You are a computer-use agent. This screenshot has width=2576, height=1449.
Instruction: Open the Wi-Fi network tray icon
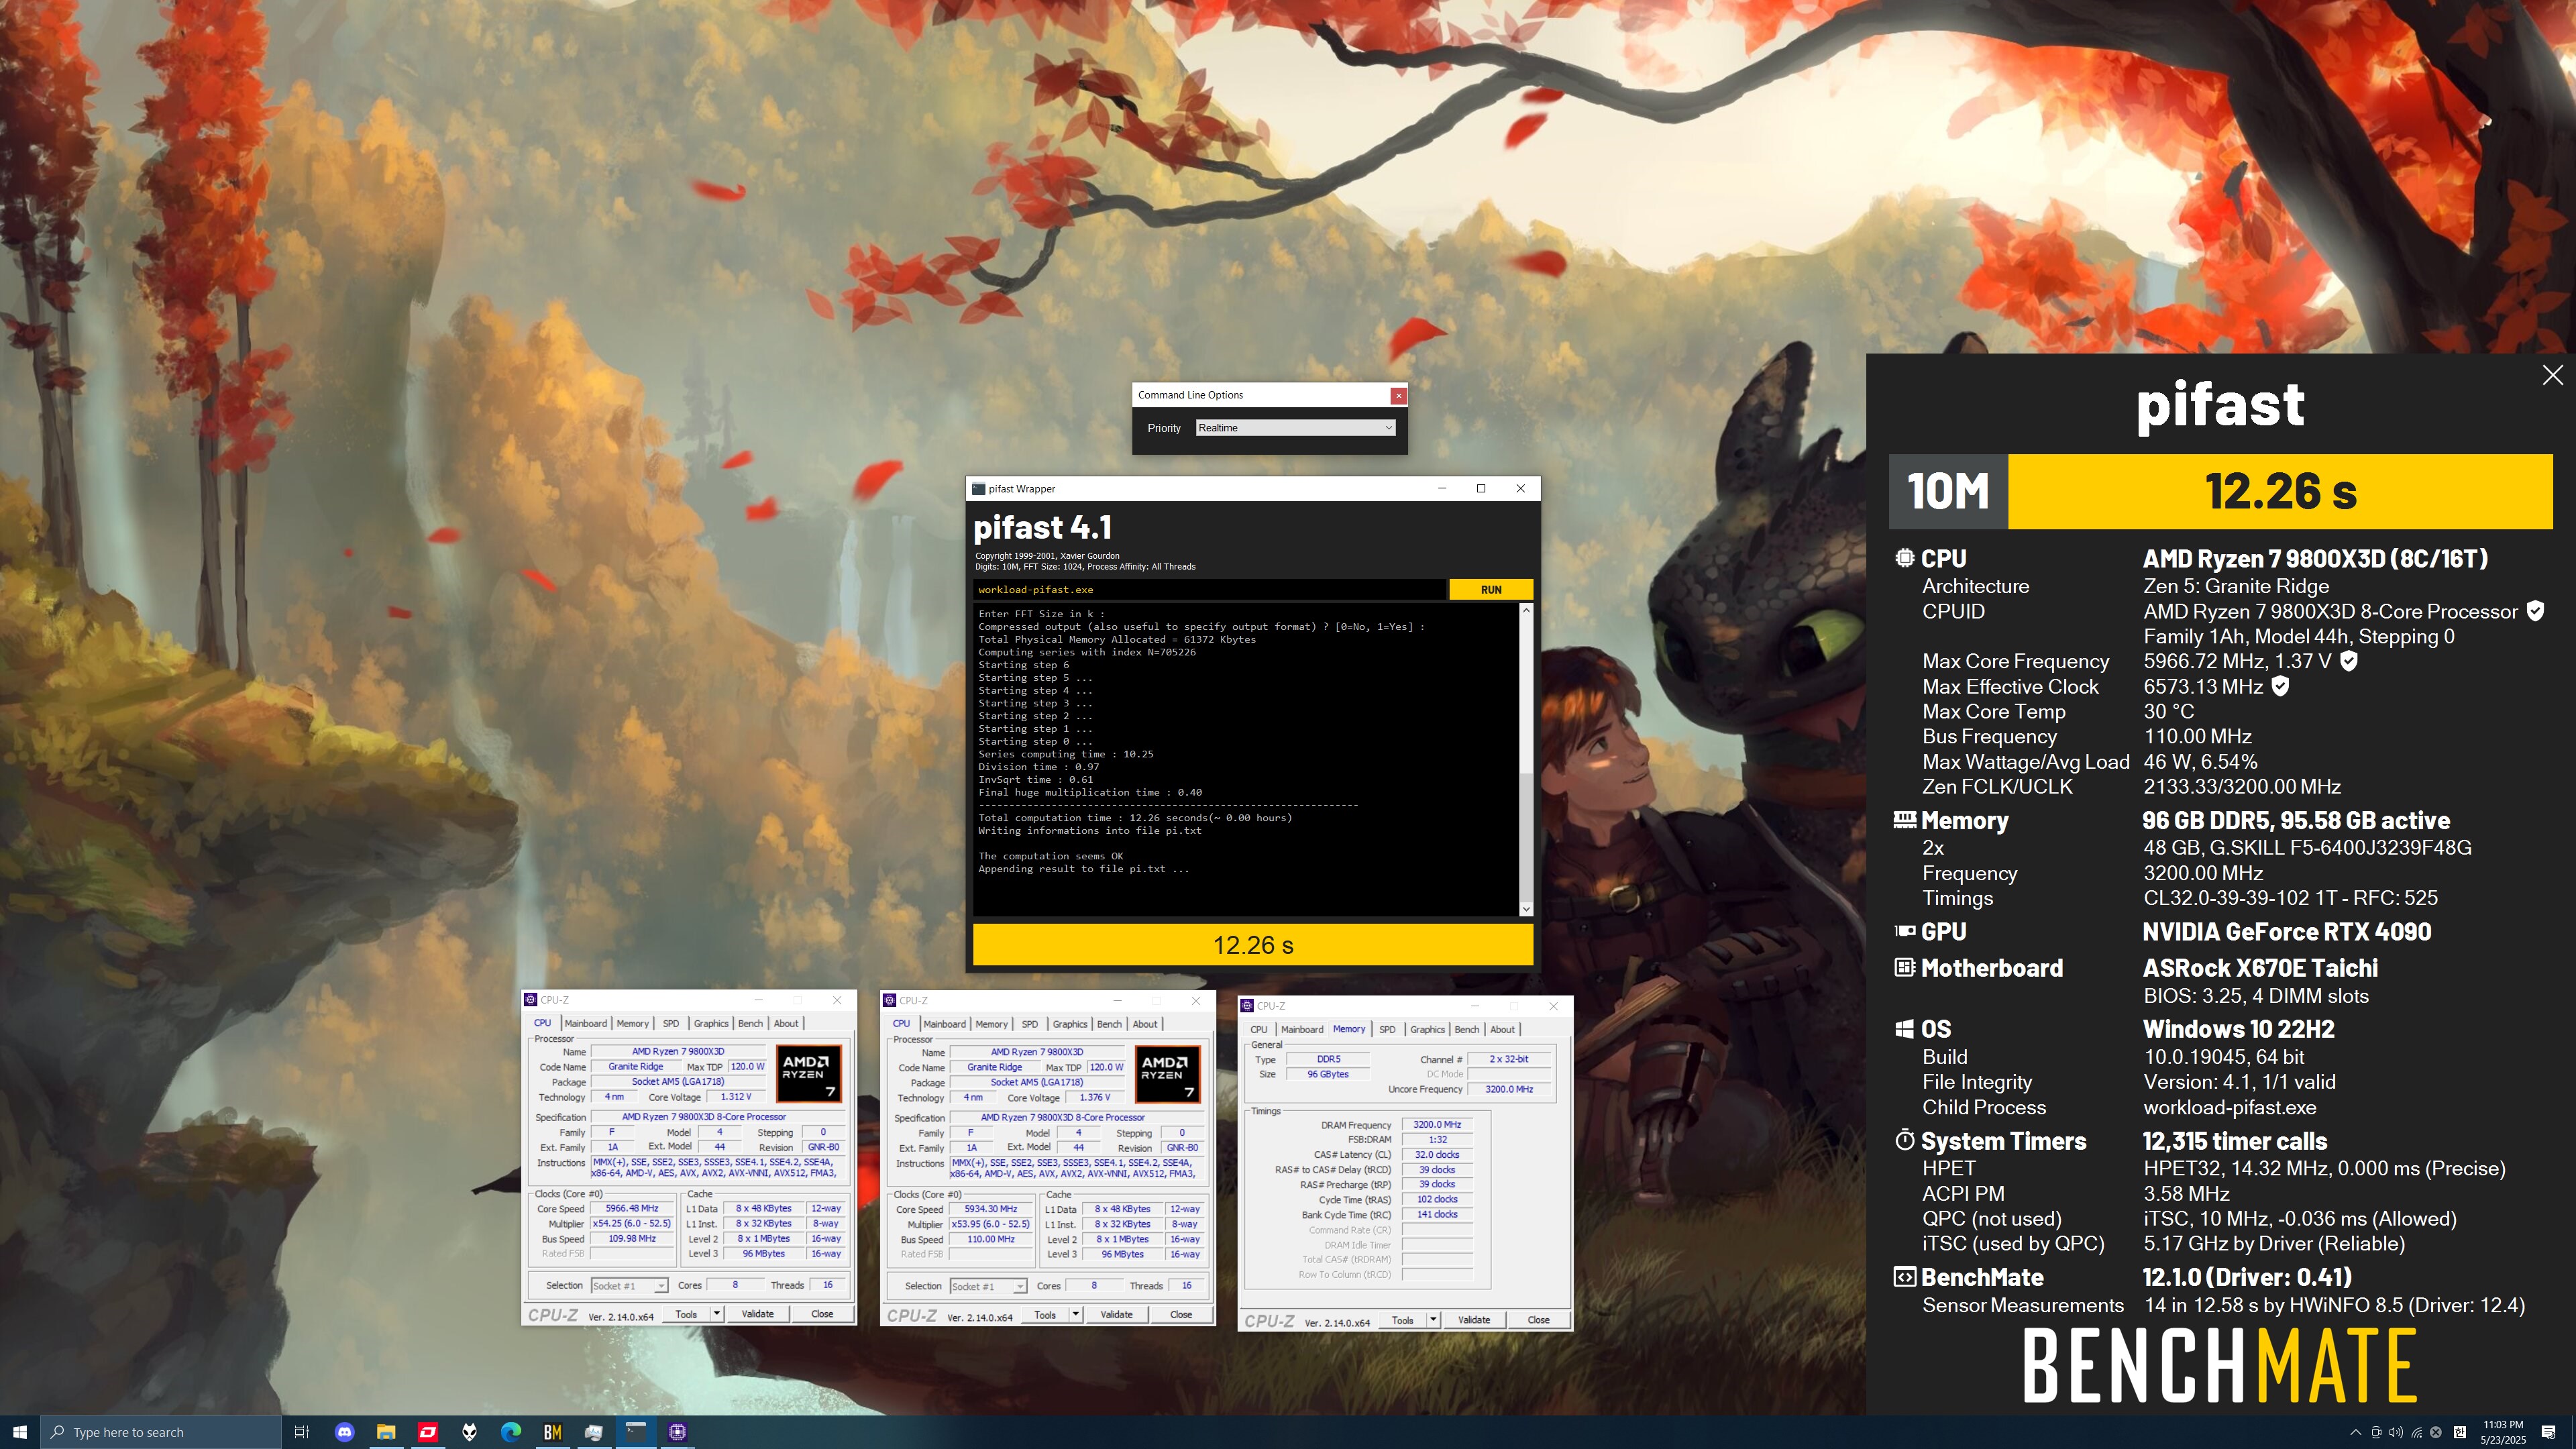tap(2417, 1432)
